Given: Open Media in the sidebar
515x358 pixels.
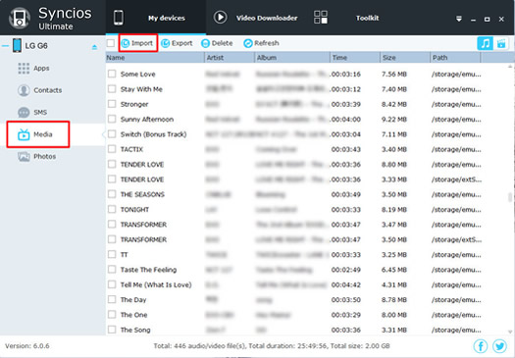Looking at the screenshot, I should tap(43, 134).
